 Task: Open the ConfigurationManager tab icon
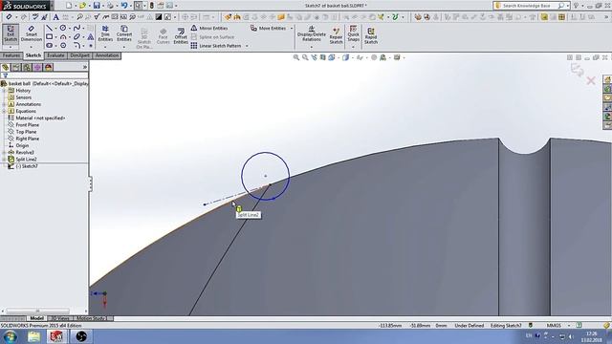point(27,67)
